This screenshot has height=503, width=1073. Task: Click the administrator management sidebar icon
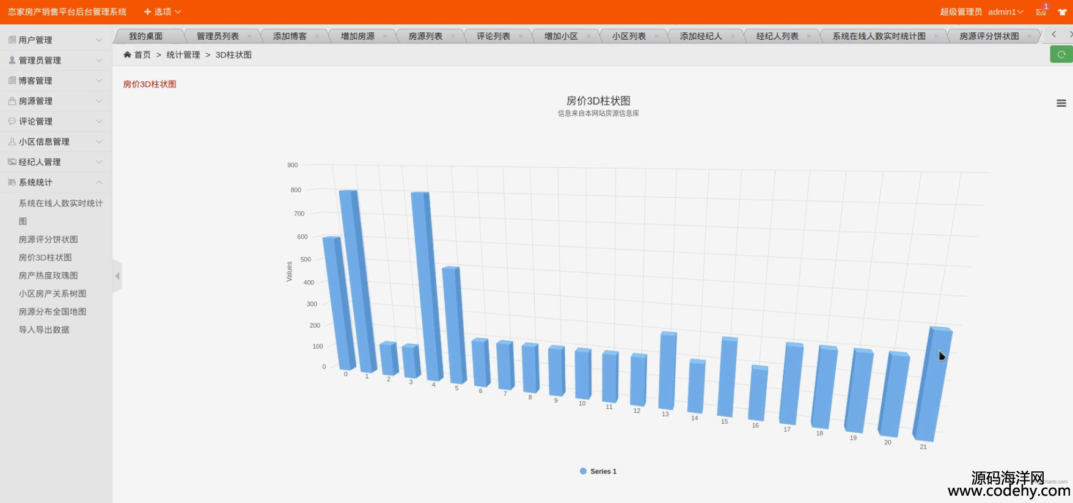(x=12, y=60)
